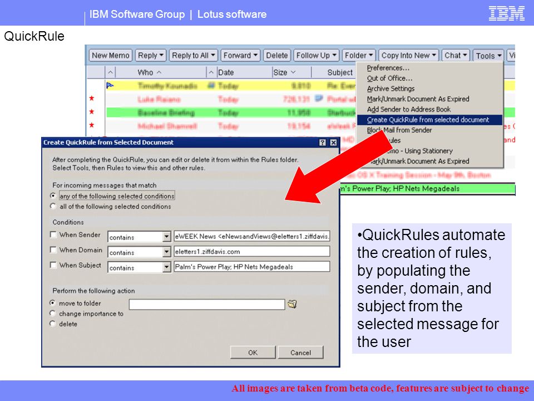Choose Out of Office... menu entry

pyautogui.click(x=389, y=78)
